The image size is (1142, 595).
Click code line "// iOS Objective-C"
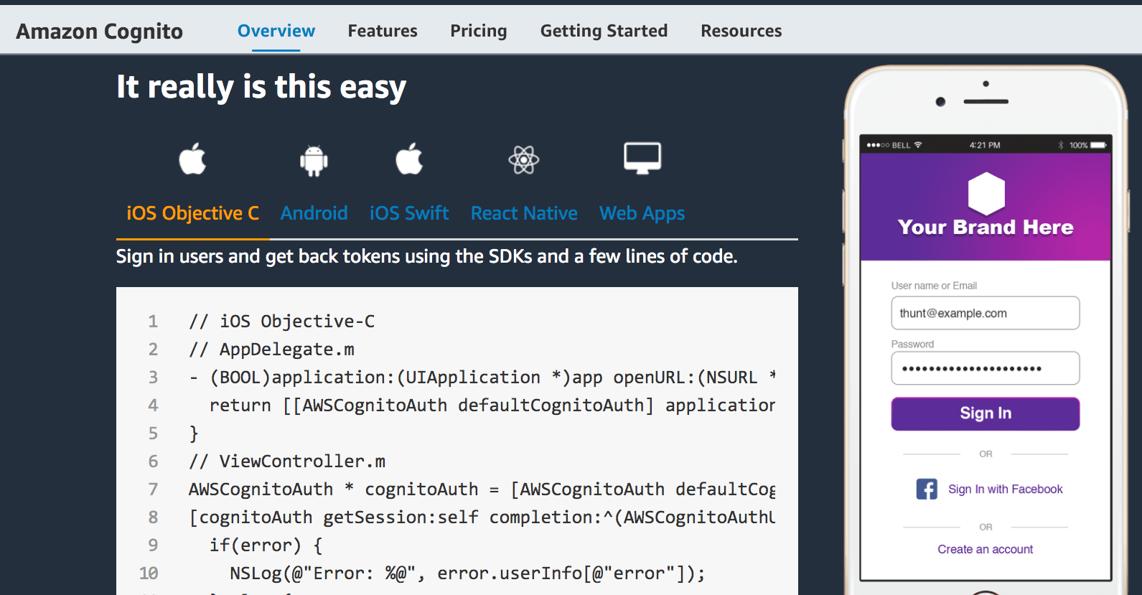pyautogui.click(x=281, y=321)
